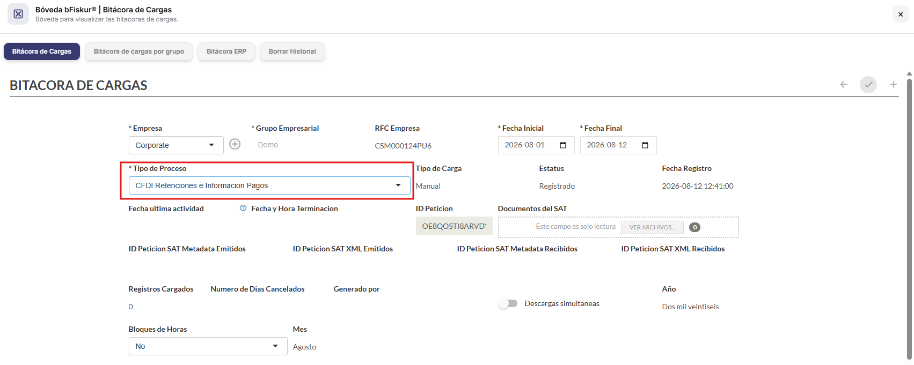Image resolution: width=914 pixels, height=365 pixels.
Task: Open the Tipo de Proceso dropdown
Action: [269, 185]
